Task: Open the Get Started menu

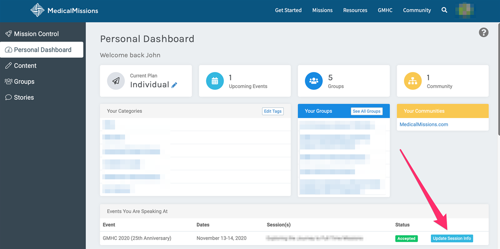Action: tap(288, 10)
